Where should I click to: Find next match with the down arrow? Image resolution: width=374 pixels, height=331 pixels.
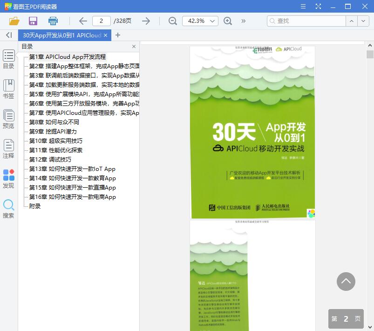(363, 21)
